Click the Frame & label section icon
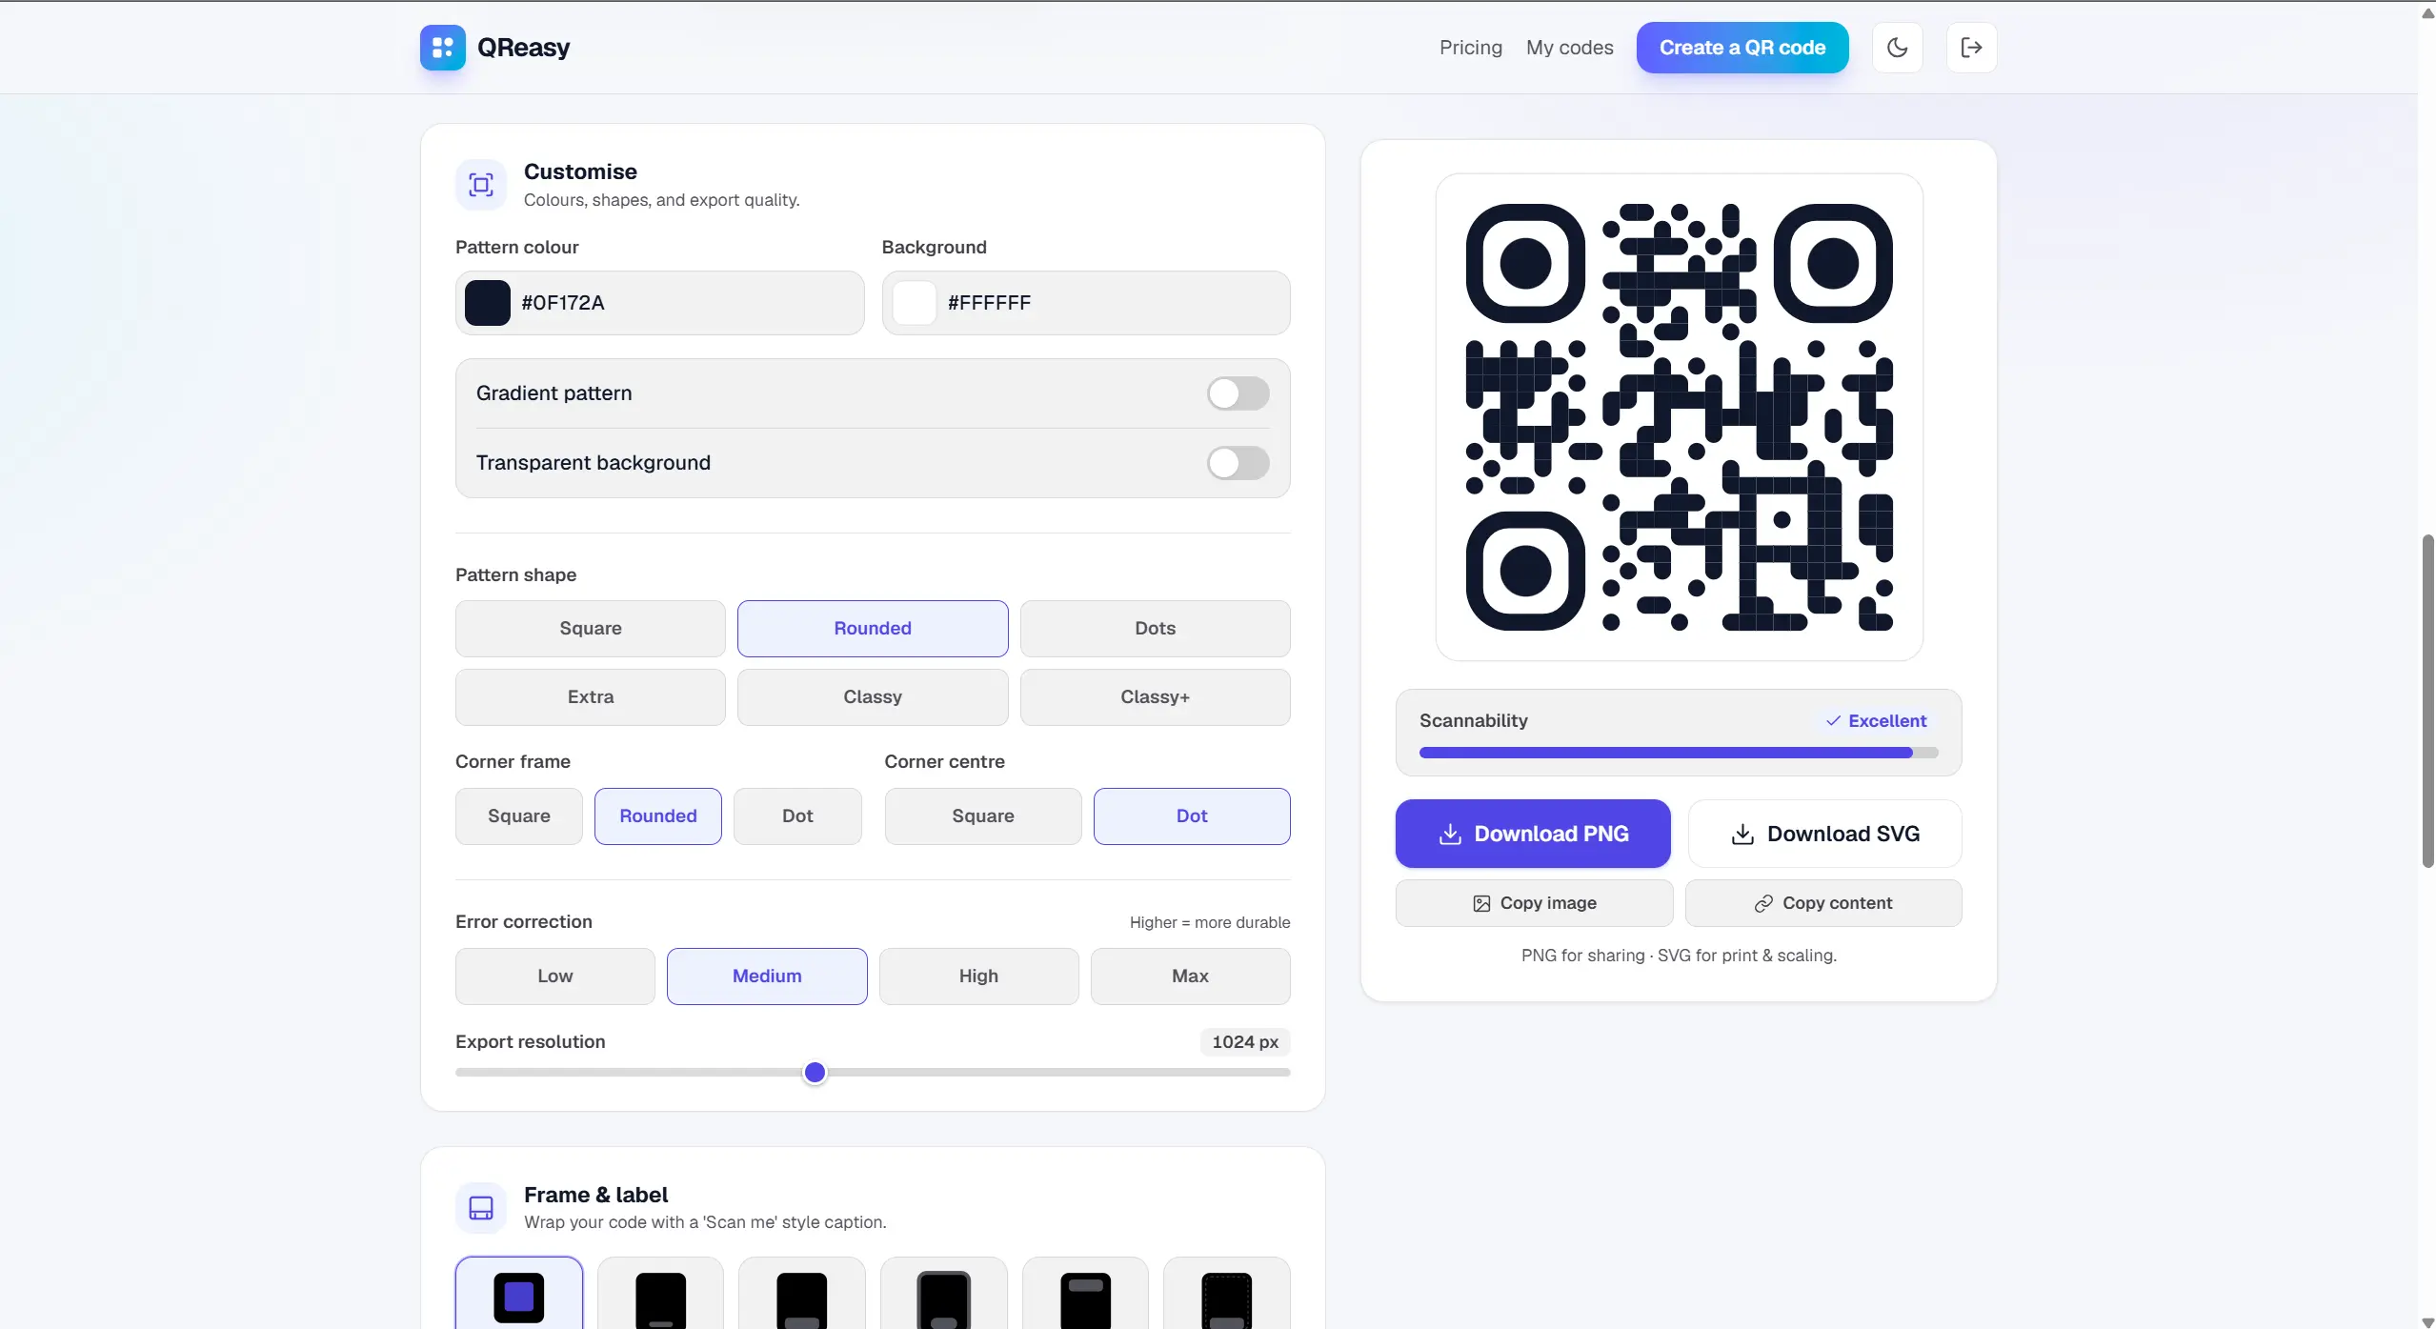 pos(481,1208)
